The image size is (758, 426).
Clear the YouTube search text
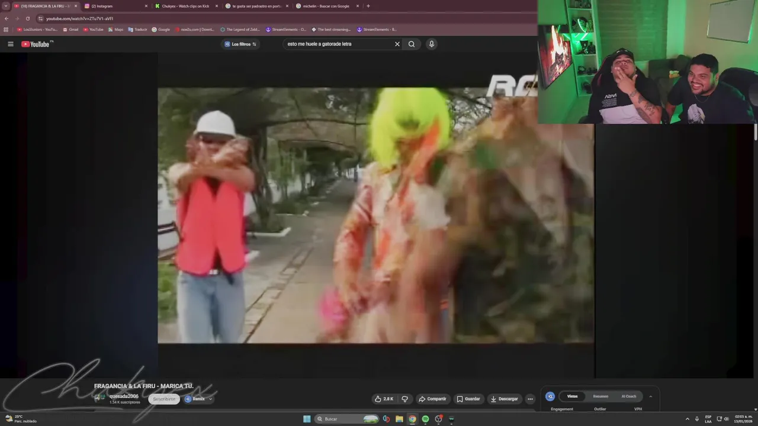point(397,44)
